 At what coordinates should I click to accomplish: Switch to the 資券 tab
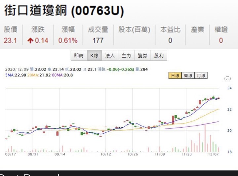[x=142, y=56]
